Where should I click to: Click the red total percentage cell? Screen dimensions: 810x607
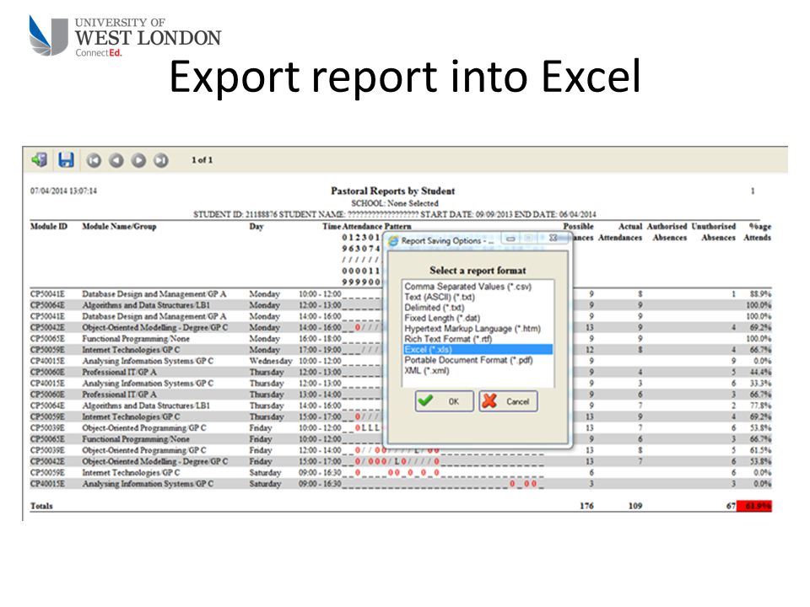point(754,506)
